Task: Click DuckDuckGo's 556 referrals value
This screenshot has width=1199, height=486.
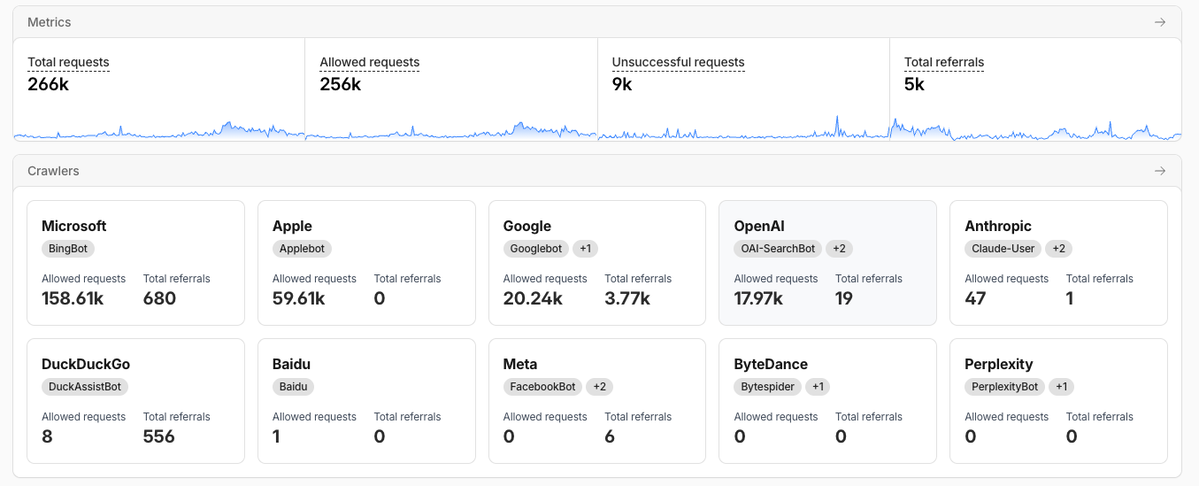Action: 159,436
